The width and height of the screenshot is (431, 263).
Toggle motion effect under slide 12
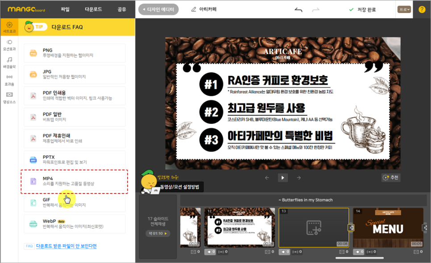210,251
